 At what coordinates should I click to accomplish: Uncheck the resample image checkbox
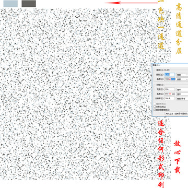pyautogui.click(x=155, y=110)
